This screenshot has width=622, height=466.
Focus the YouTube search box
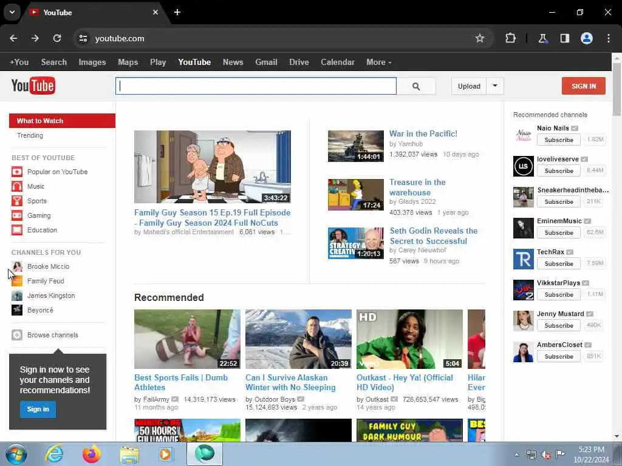pyautogui.click(x=256, y=86)
